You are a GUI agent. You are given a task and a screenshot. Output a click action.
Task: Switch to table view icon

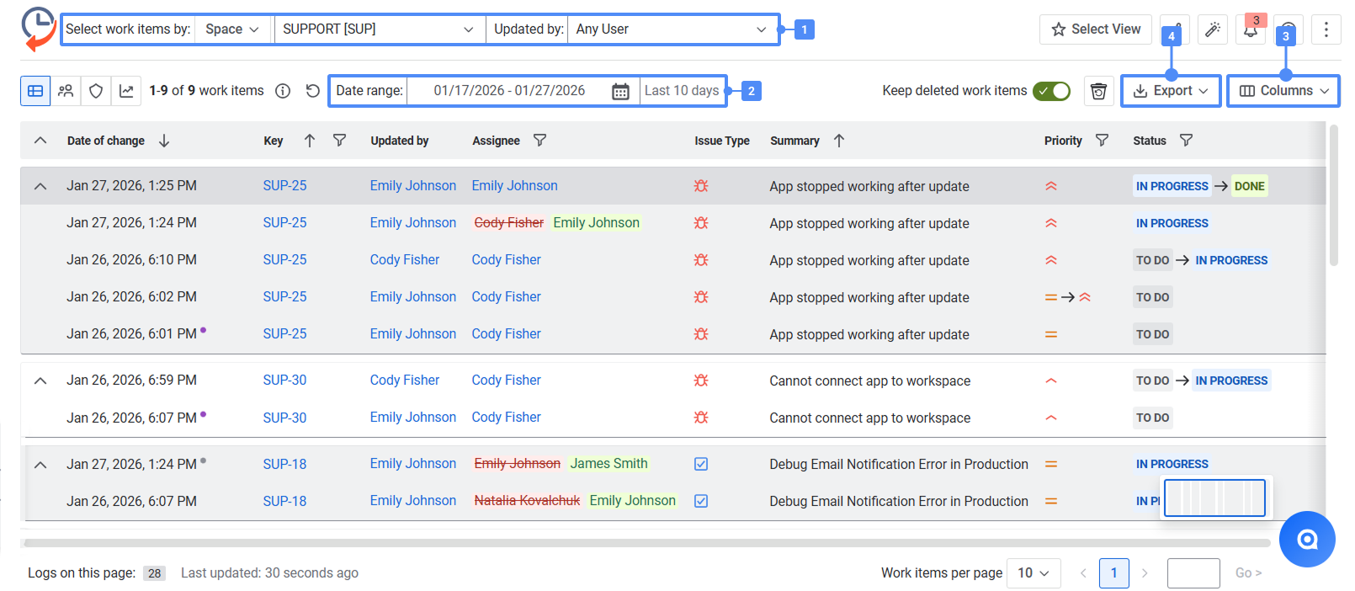pyautogui.click(x=35, y=91)
